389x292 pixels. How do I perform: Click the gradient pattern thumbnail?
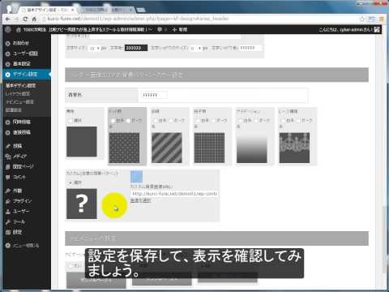(x=252, y=148)
